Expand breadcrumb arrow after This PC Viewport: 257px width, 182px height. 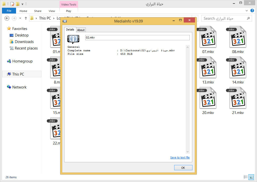coord(54,18)
